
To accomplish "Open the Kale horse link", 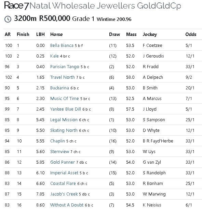I will pos(54,56).
